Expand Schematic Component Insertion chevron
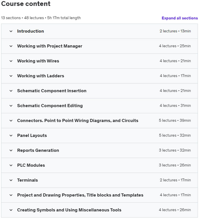Screen dimensions: 199x219 coord(11,91)
